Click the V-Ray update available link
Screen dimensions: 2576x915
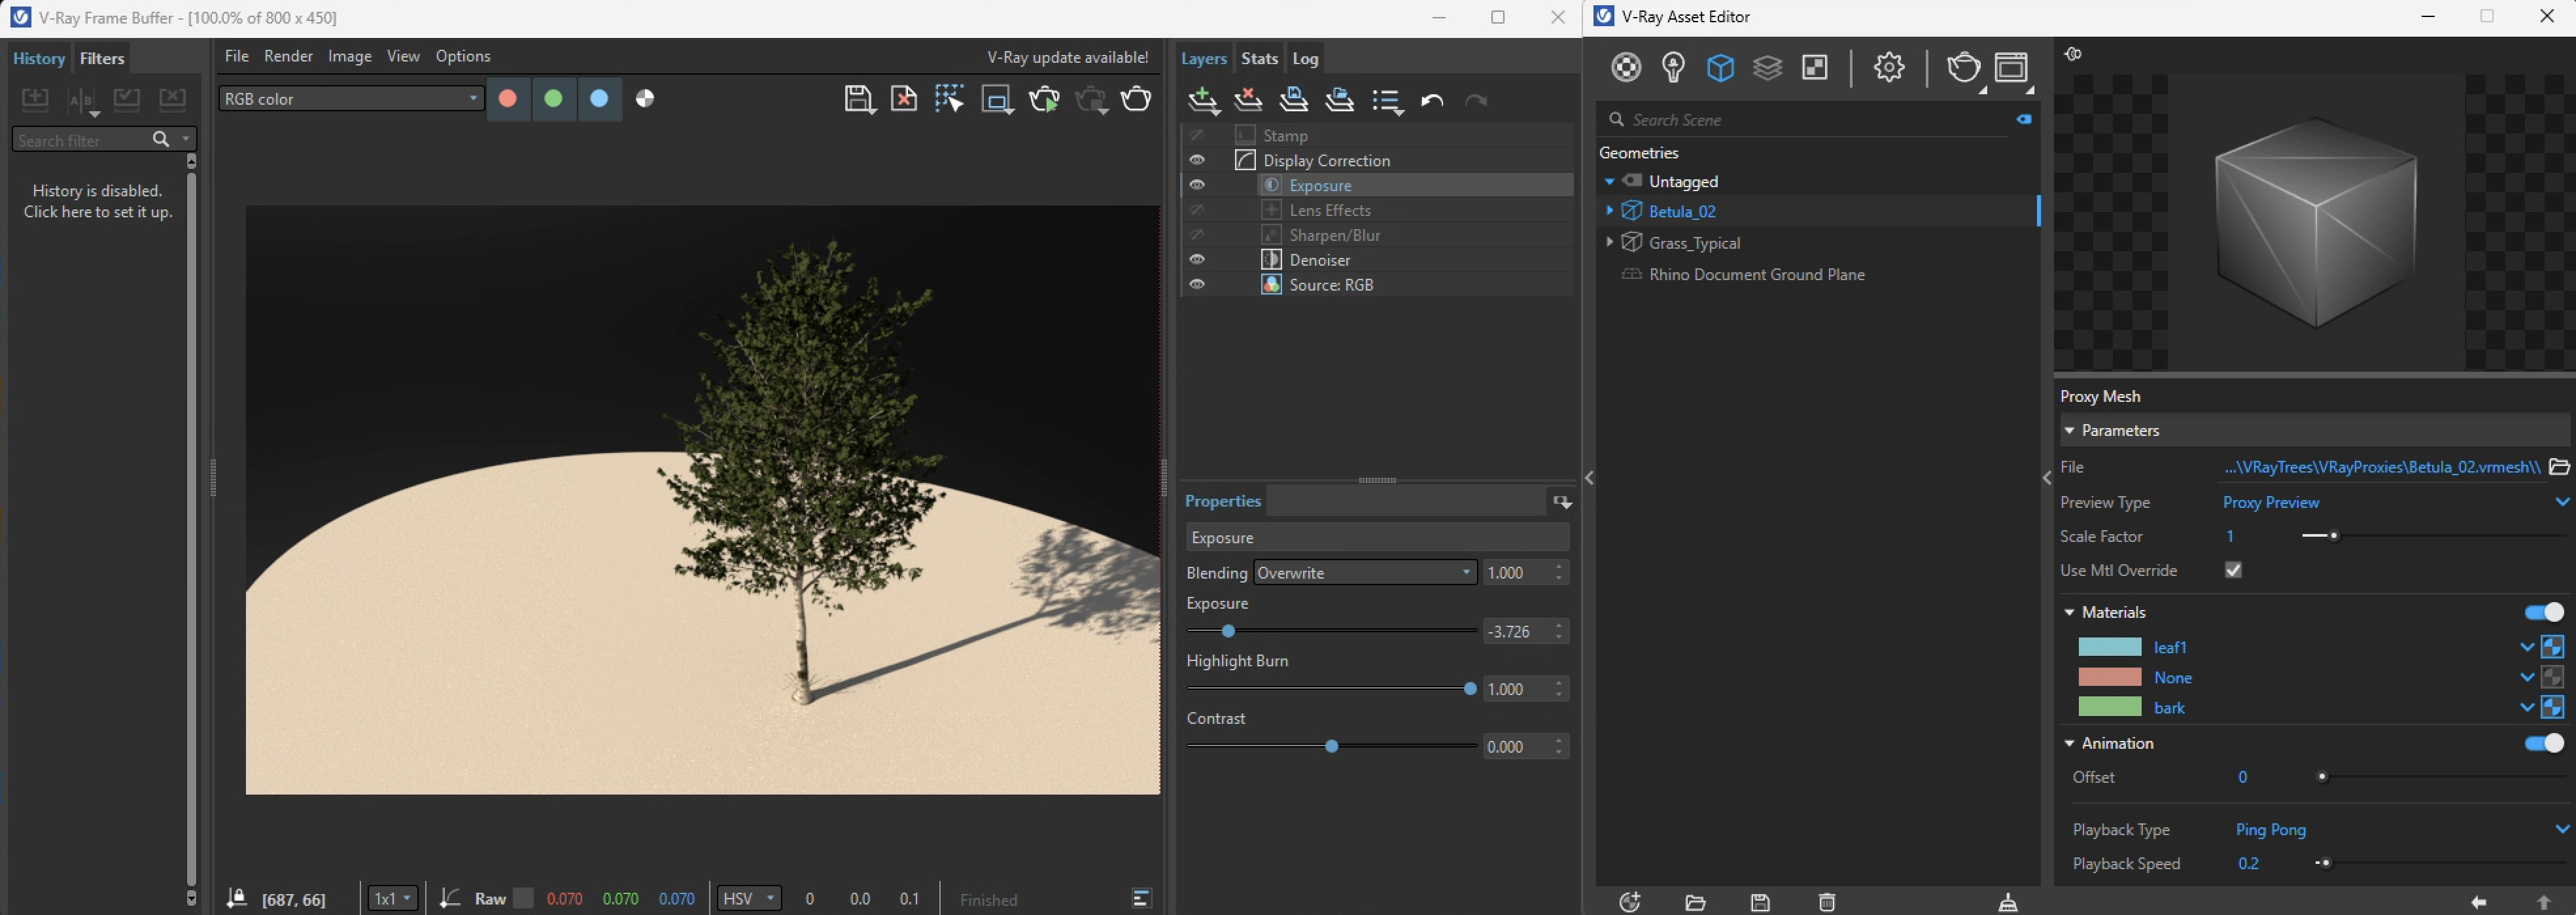click(1067, 57)
